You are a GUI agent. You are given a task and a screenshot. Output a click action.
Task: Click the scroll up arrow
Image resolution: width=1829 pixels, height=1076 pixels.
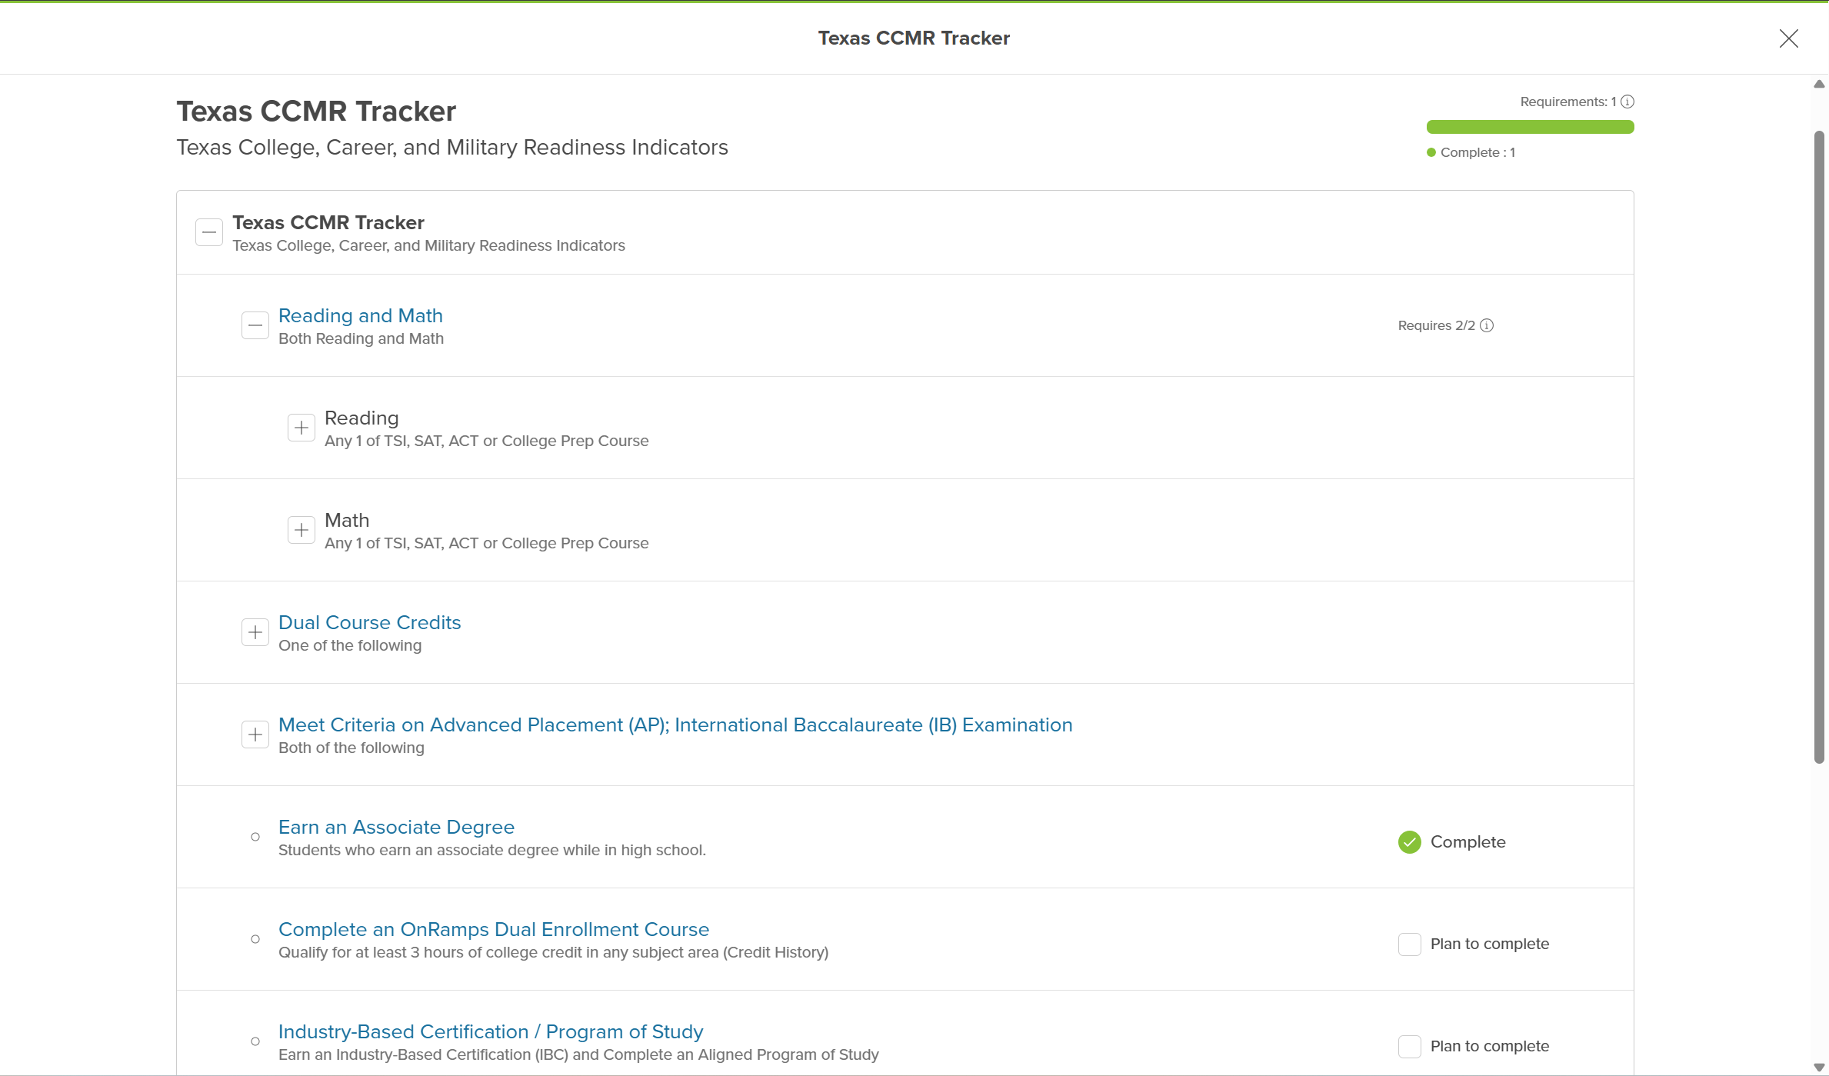coord(1819,85)
